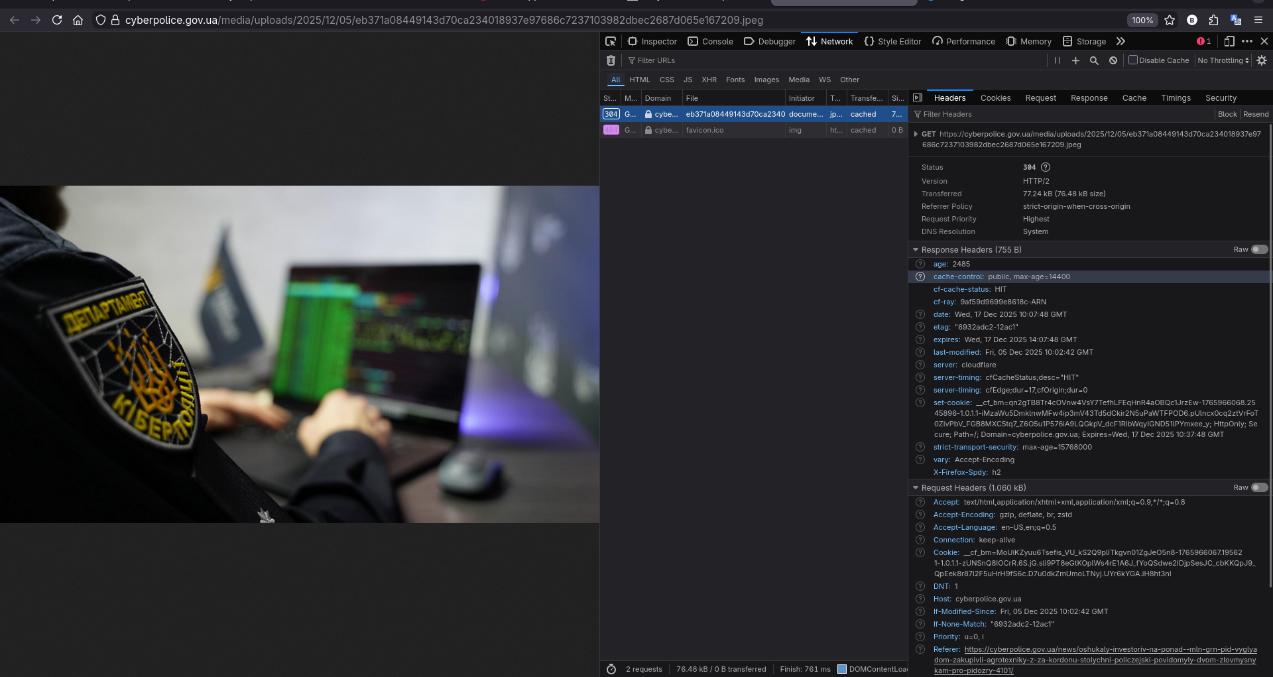1273x677 pixels.
Task: Bookmark this page with the star icon
Action: (x=1170, y=20)
